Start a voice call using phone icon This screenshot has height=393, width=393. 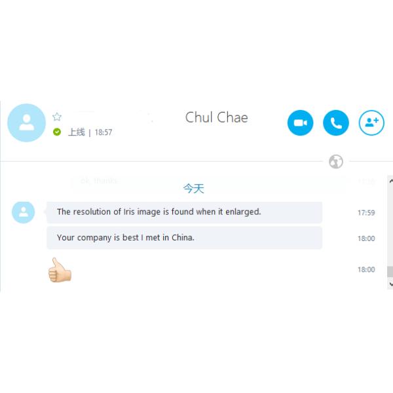[x=335, y=123]
